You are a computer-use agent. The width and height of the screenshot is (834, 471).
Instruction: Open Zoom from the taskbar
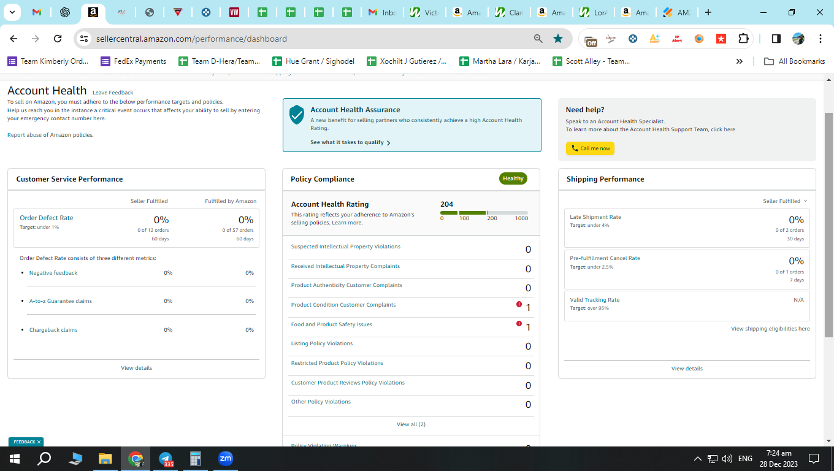point(226,459)
